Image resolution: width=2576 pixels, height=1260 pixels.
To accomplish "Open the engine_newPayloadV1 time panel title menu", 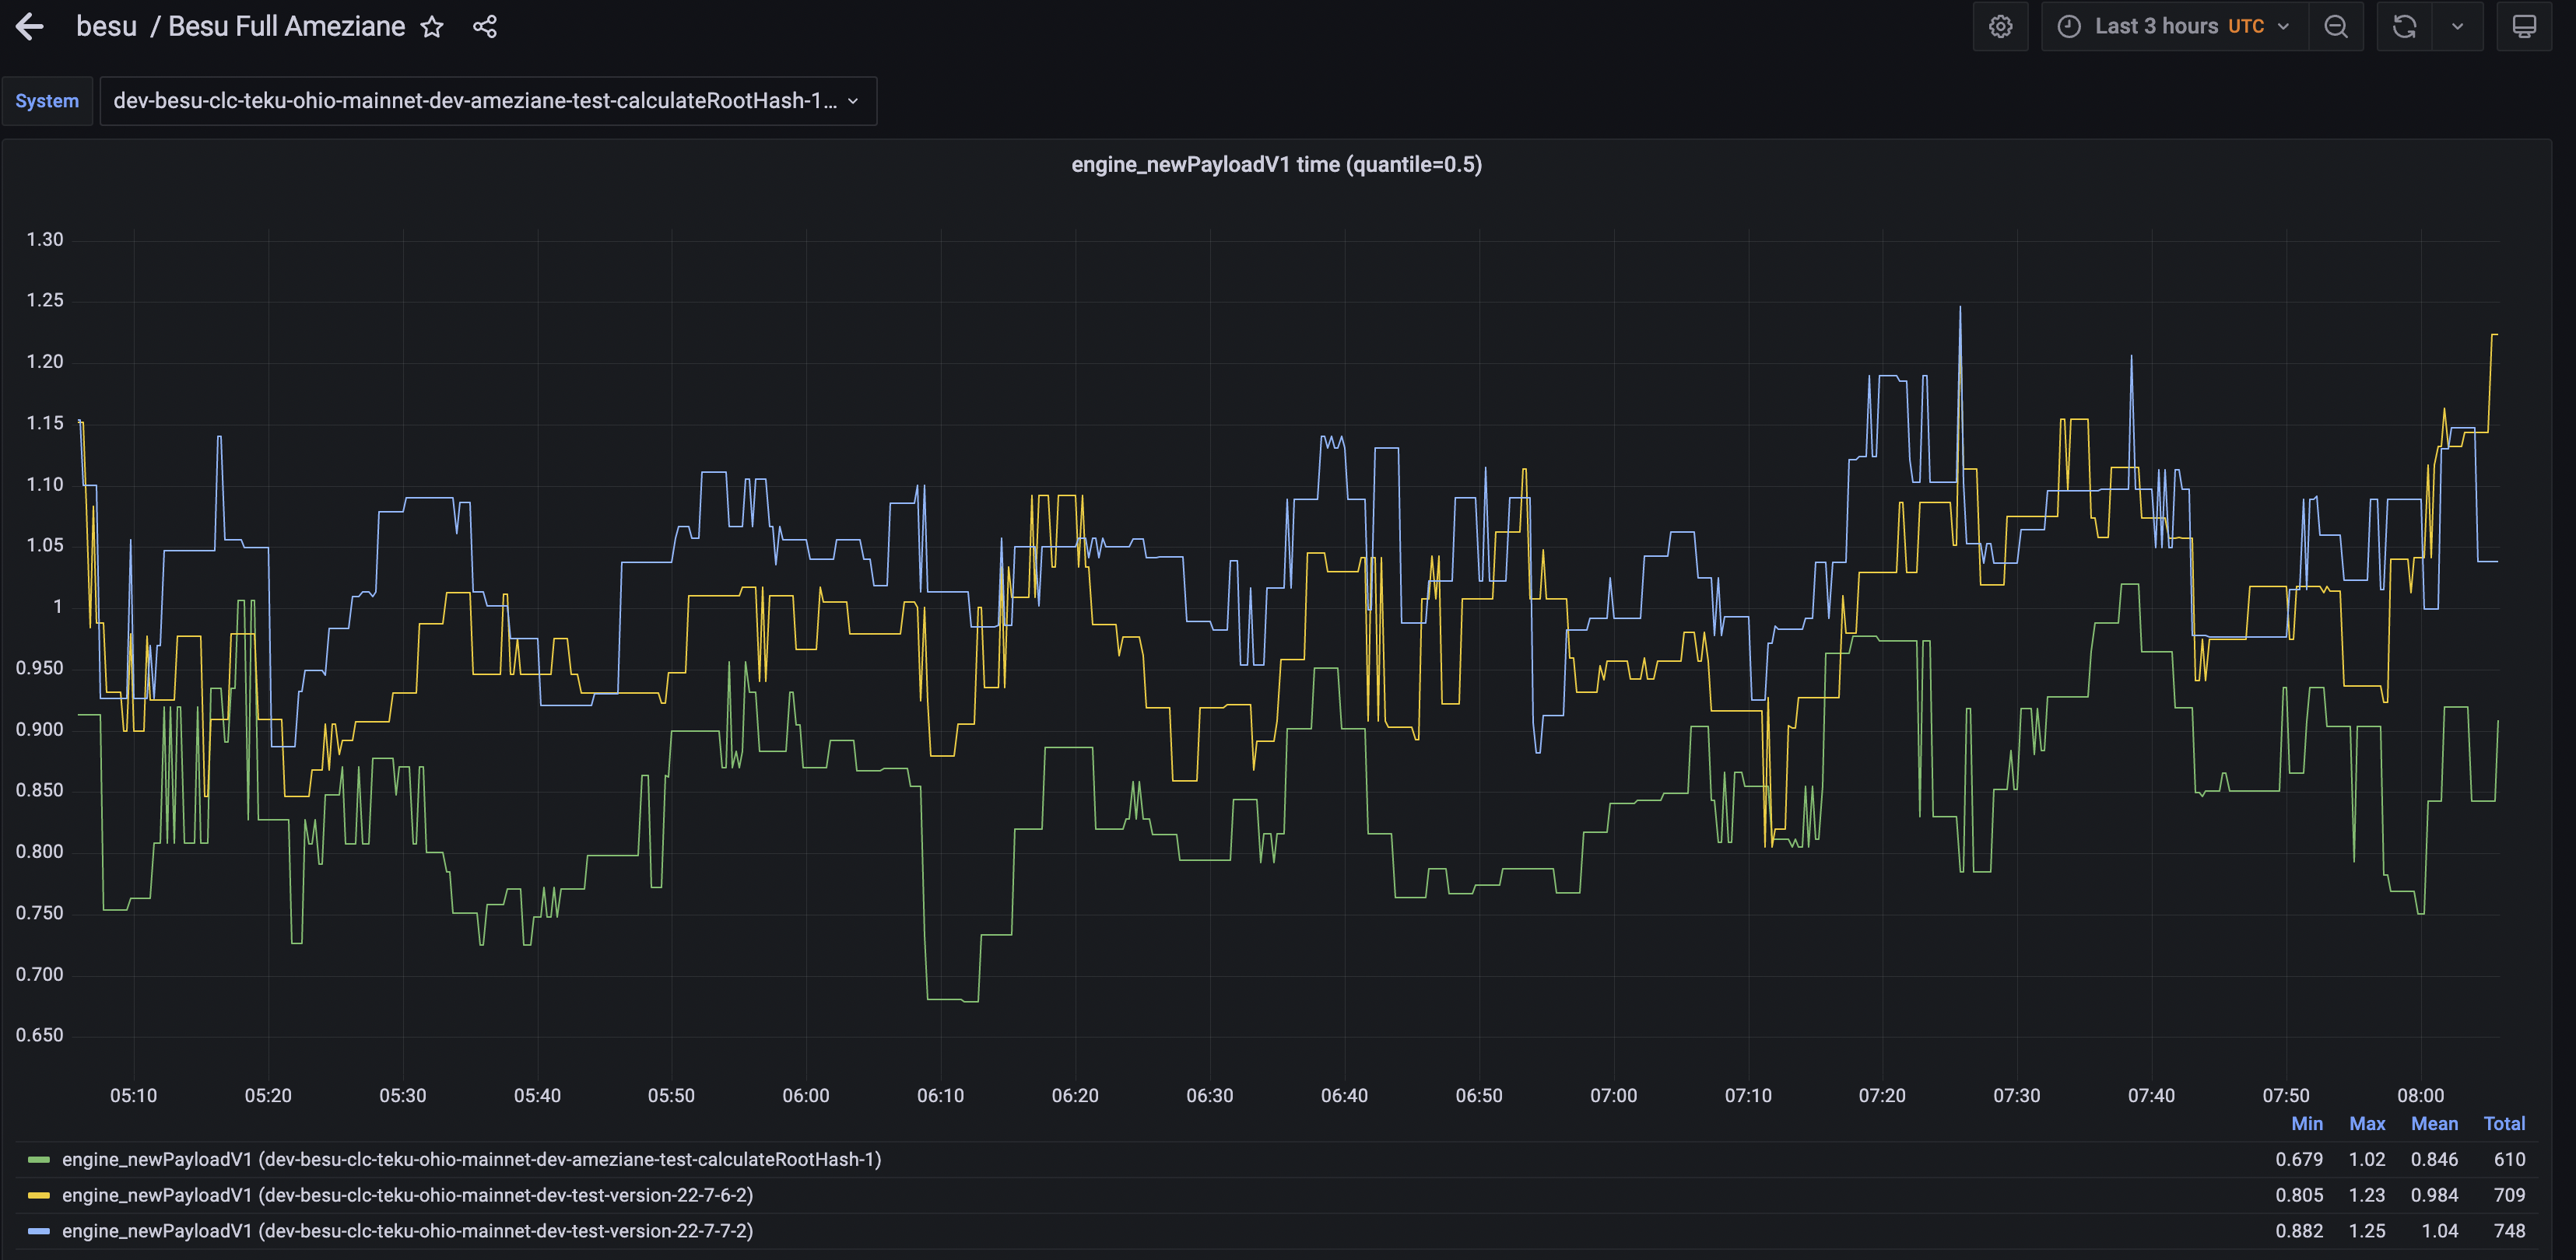I will 1276,165.
